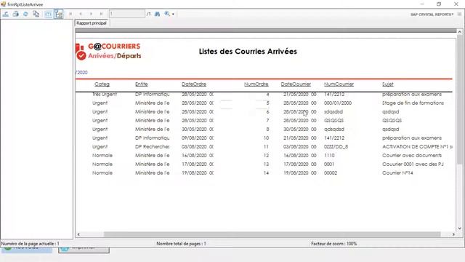
Task: Click the 'DP Recherche' entity cell
Action: tap(153, 147)
